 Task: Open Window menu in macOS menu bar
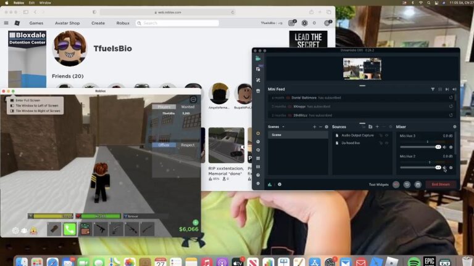point(45,2)
